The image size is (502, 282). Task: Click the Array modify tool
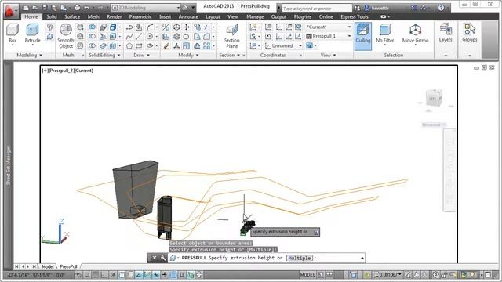pyautogui.click(x=207, y=46)
